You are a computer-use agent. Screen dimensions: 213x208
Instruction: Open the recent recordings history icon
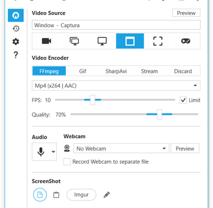coord(16,28)
